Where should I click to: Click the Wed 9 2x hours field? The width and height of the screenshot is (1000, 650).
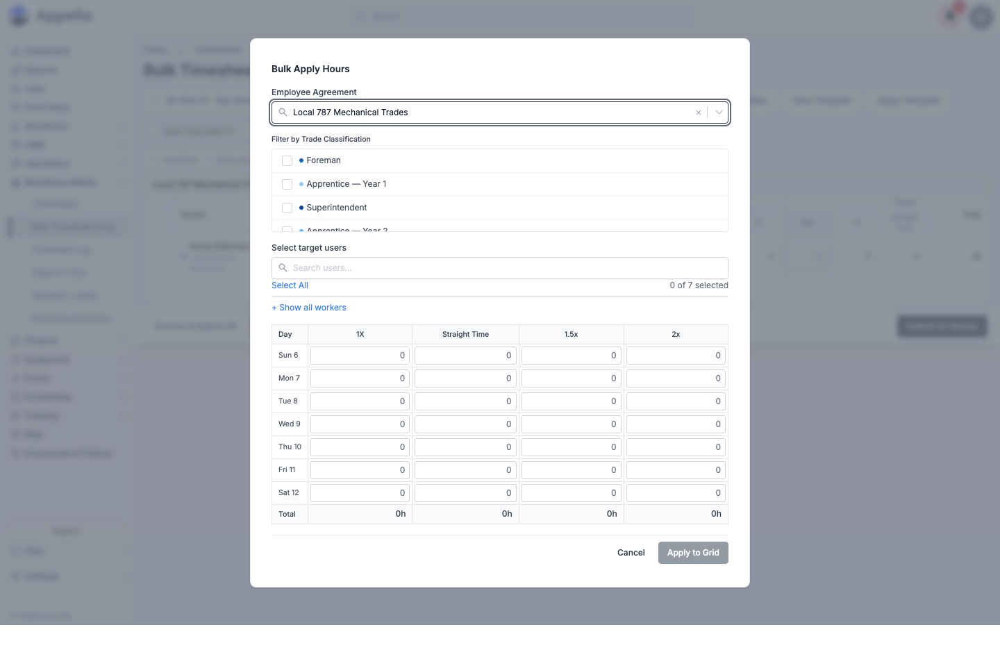click(676, 424)
